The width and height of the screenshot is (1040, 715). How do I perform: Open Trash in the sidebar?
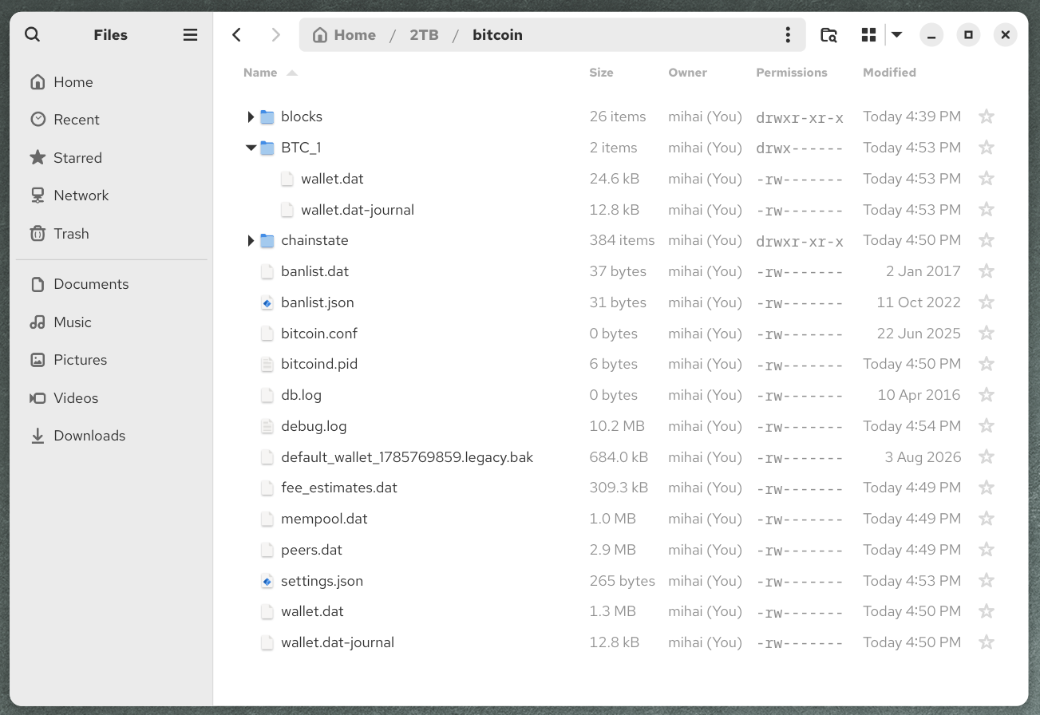tap(112, 234)
